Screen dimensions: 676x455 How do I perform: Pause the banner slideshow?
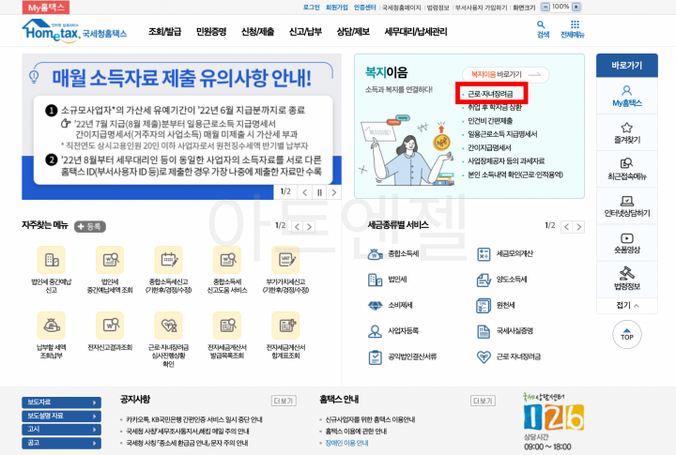coord(319,192)
